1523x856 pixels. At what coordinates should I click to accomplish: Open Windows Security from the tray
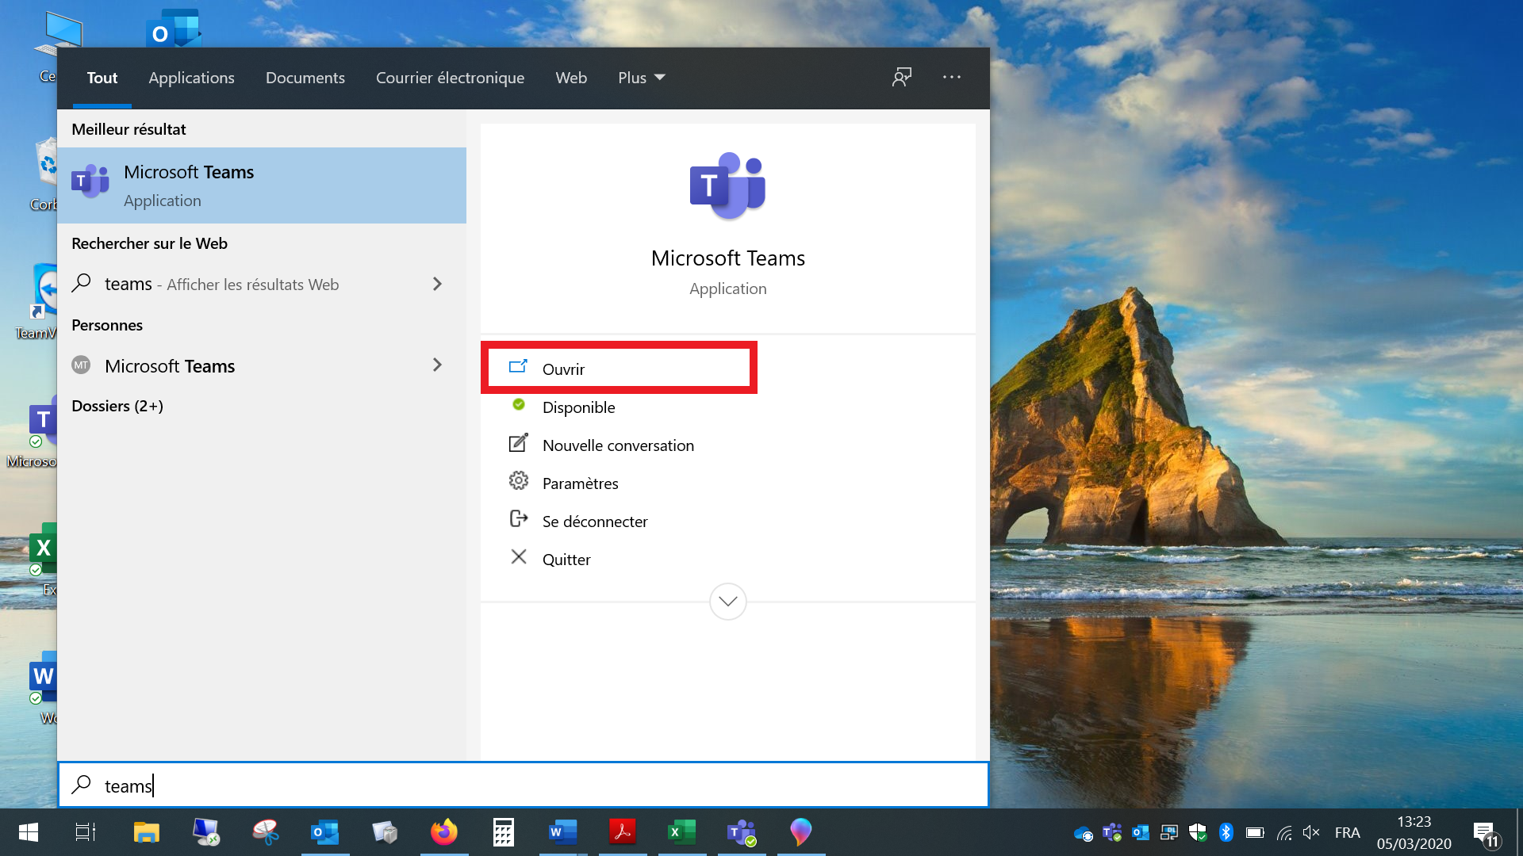click(1198, 833)
